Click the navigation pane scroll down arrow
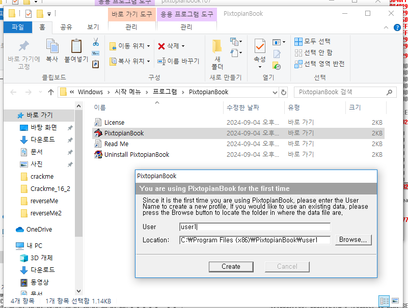Screen dimensions: 408x308 click(x=79, y=291)
